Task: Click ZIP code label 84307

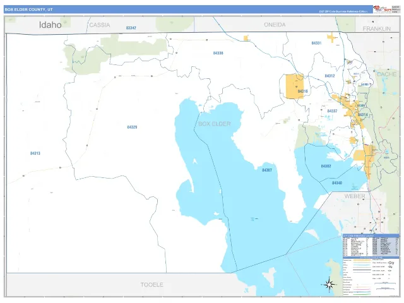Action: tap(267, 170)
